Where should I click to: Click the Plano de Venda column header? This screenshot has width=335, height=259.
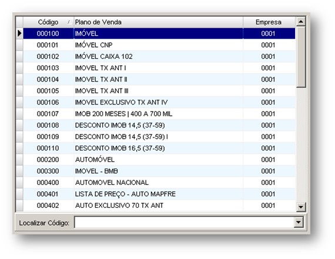click(158, 22)
